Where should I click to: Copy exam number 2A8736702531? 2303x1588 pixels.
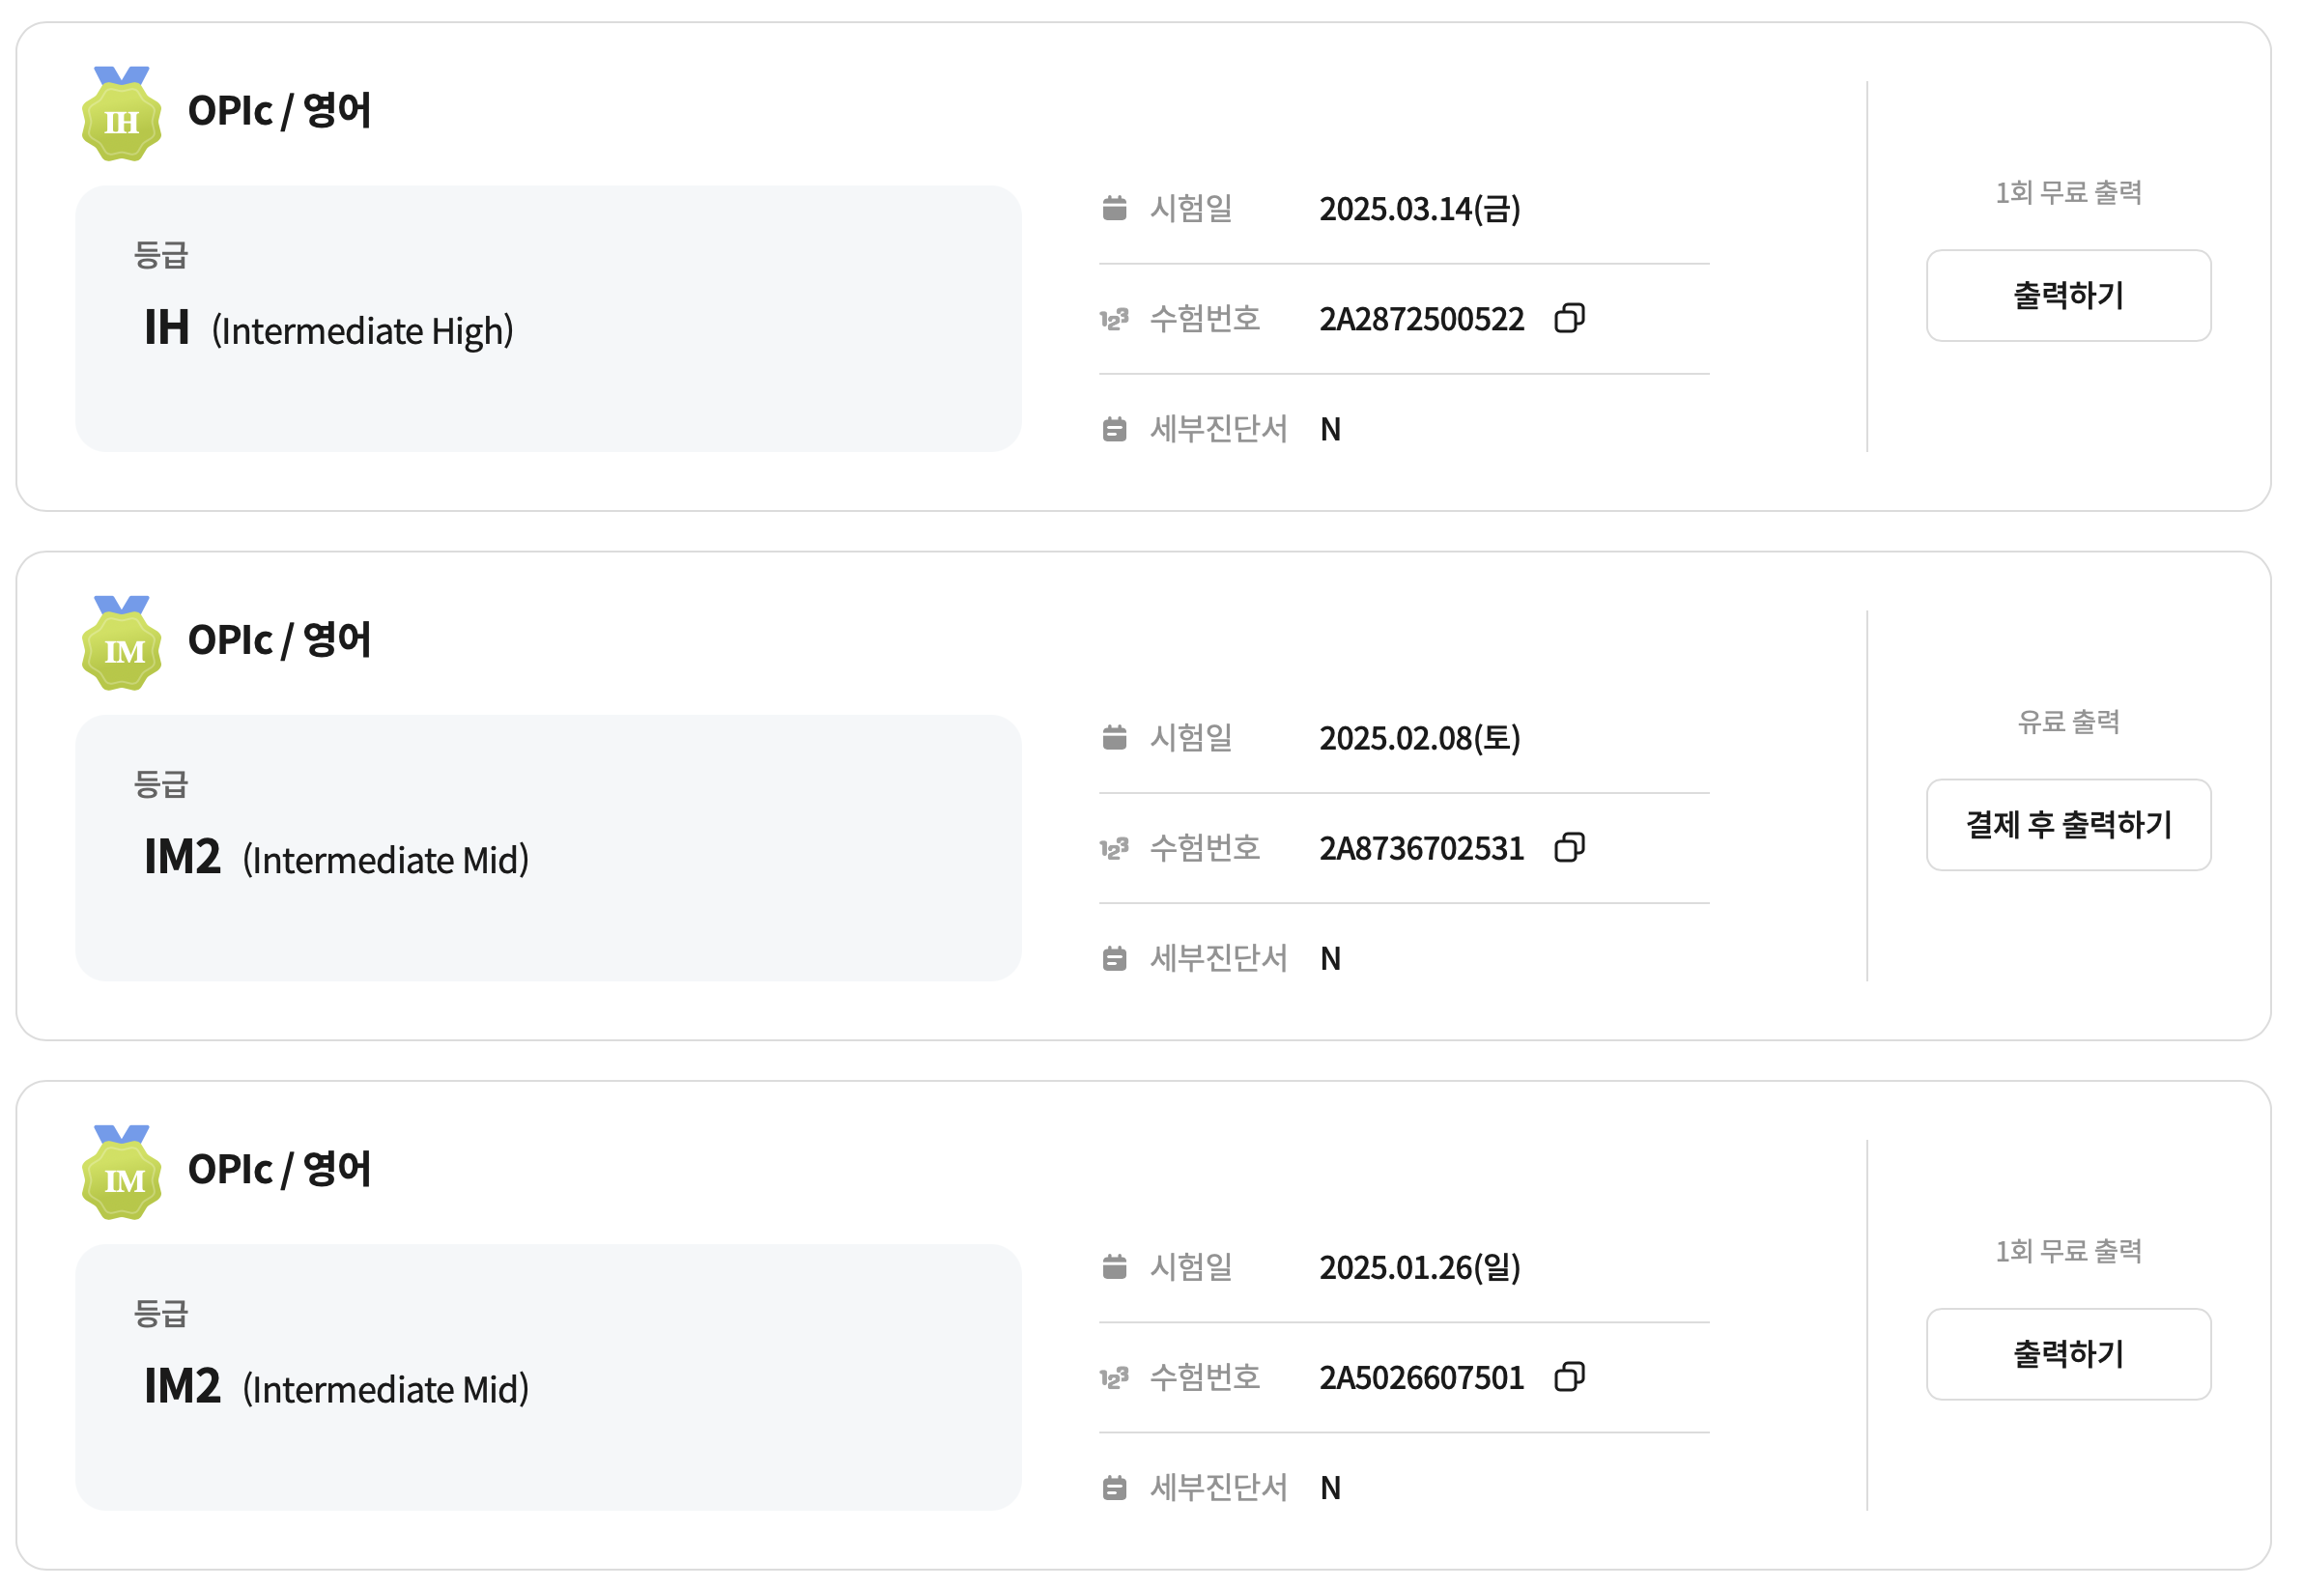coord(1569,848)
